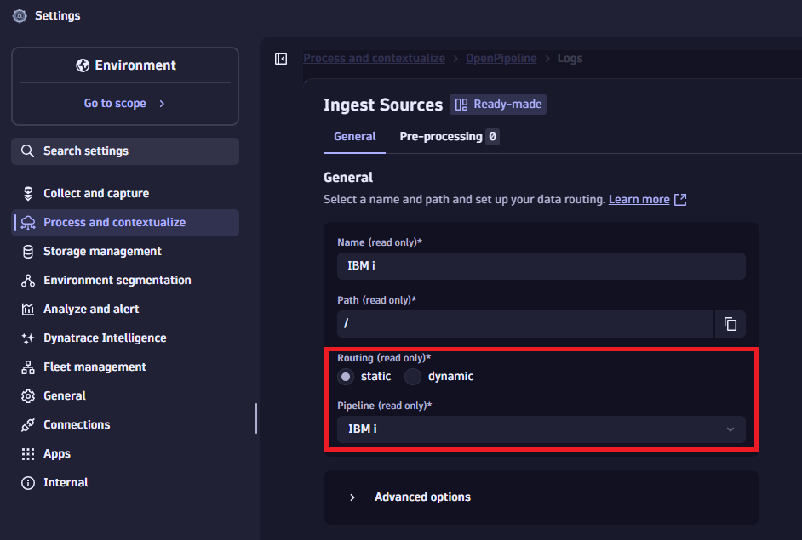The width and height of the screenshot is (802, 540).
Task: Click the Logs breadcrumb text
Action: pyautogui.click(x=570, y=59)
